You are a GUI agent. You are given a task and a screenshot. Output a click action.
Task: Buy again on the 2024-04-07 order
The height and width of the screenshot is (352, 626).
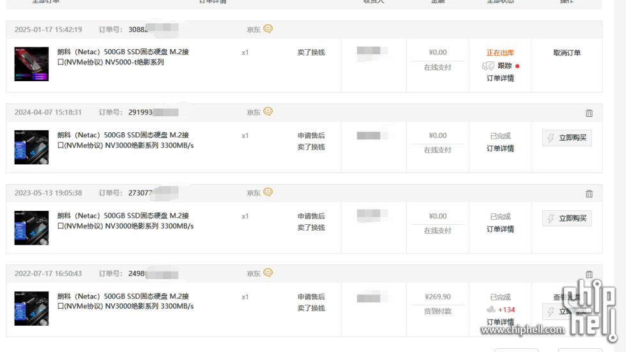567,138
